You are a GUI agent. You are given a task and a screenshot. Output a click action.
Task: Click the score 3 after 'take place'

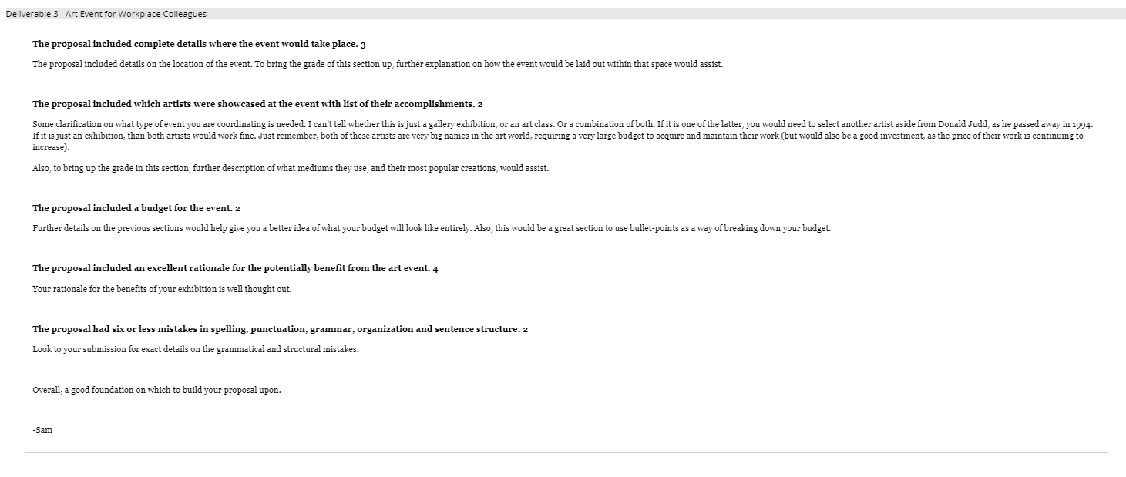pyautogui.click(x=363, y=44)
